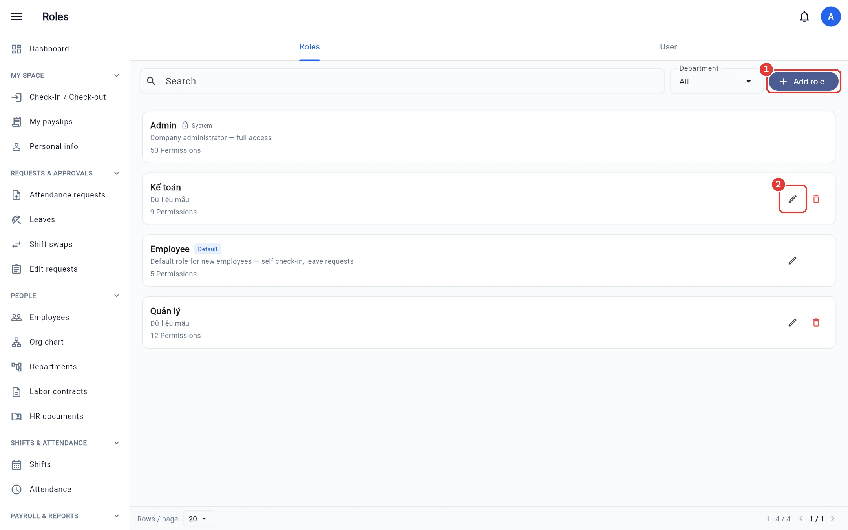The image size is (848, 530).
Task: Focus the Search roles field
Action: click(402, 81)
